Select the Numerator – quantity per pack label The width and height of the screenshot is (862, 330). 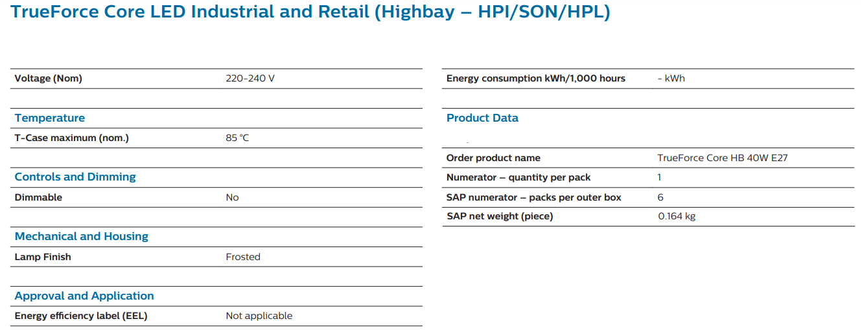coord(518,177)
